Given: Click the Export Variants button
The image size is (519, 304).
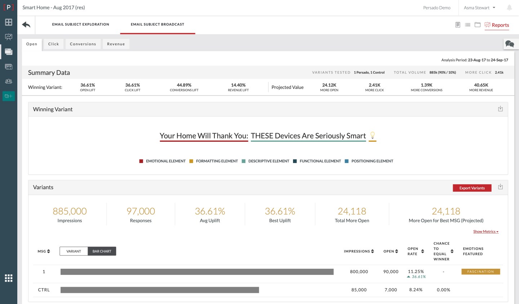Looking at the screenshot, I should click(472, 188).
